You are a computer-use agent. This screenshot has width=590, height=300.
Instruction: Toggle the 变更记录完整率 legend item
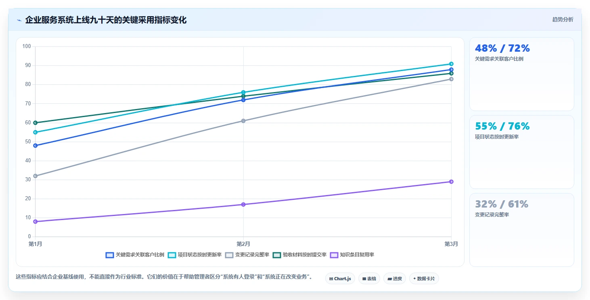247,255
